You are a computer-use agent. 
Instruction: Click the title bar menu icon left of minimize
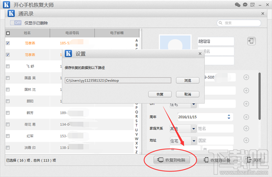(x=253, y=5)
